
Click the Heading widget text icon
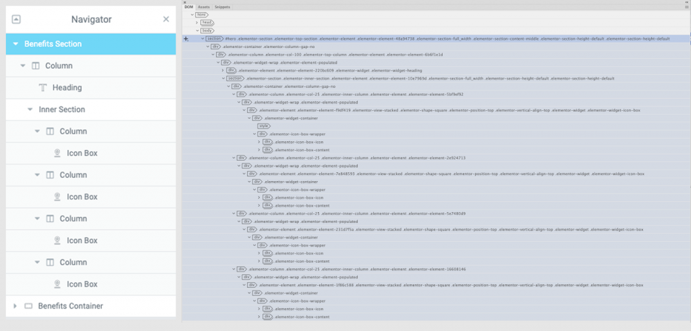click(43, 88)
